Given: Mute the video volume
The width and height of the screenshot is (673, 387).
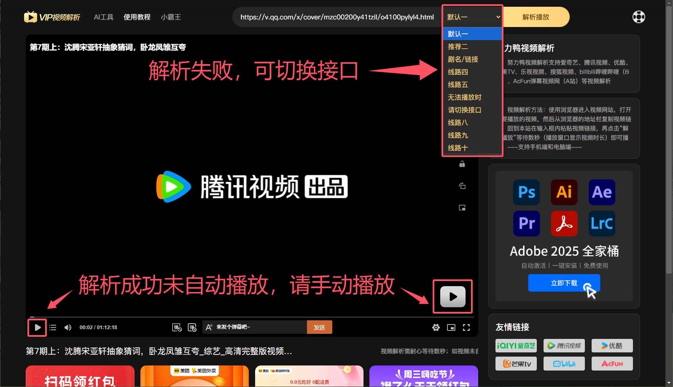Looking at the screenshot, I should click(67, 327).
